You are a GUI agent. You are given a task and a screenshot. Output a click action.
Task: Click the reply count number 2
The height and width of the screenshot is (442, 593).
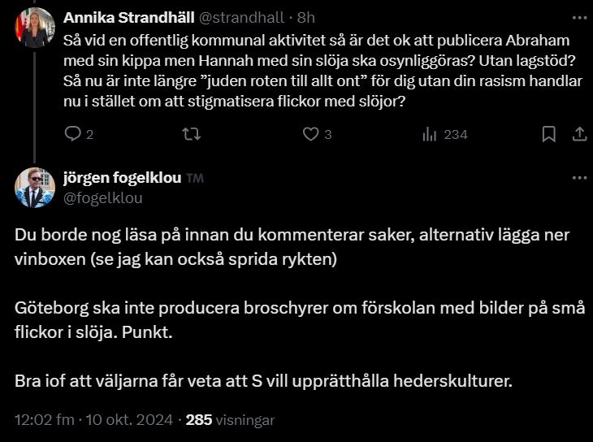(89, 135)
